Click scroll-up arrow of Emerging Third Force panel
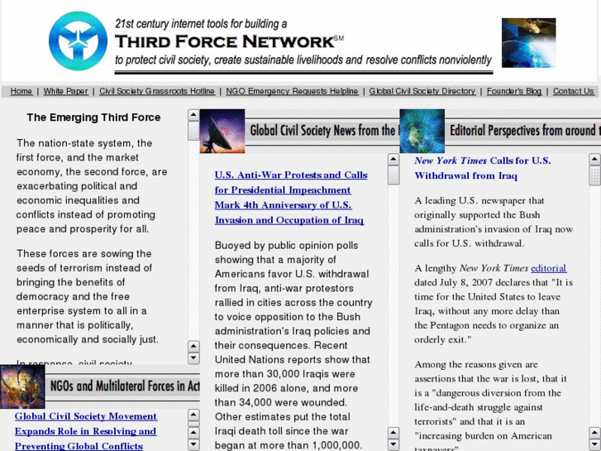This screenshot has height=451, width=601. [x=193, y=115]
